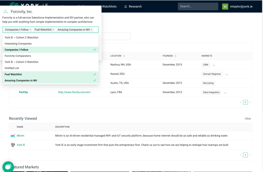Image resolution: width=263 pixels, height=172 pixels.
Task: Open the York IE company link
Action: coord(21,145)
